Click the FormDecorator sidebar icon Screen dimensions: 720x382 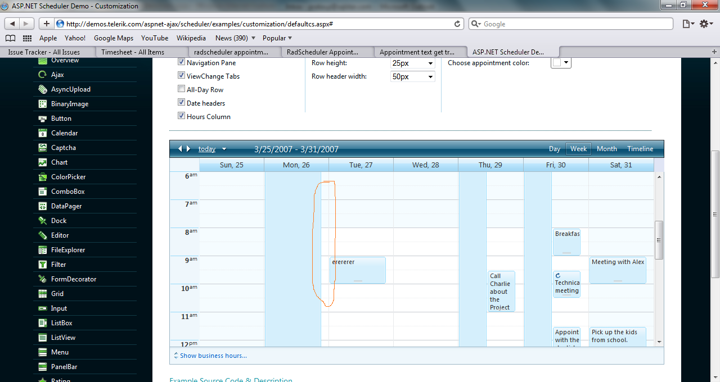point(42,279)
